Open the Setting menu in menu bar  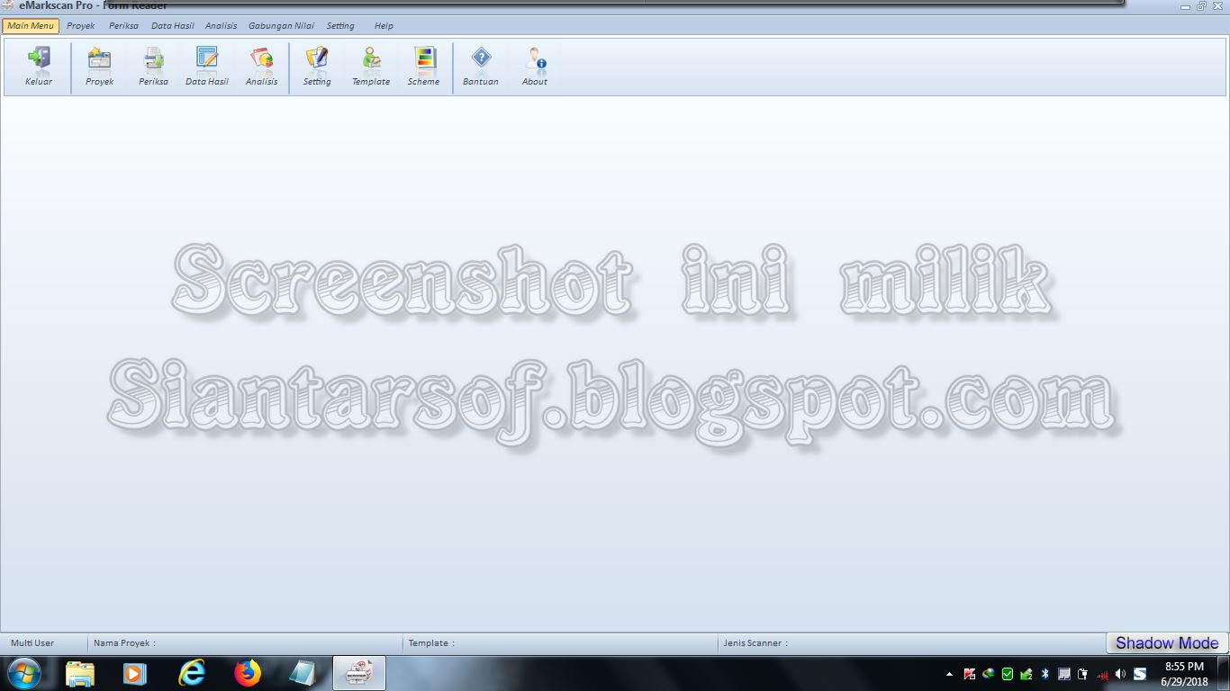(x=340, y=26)
